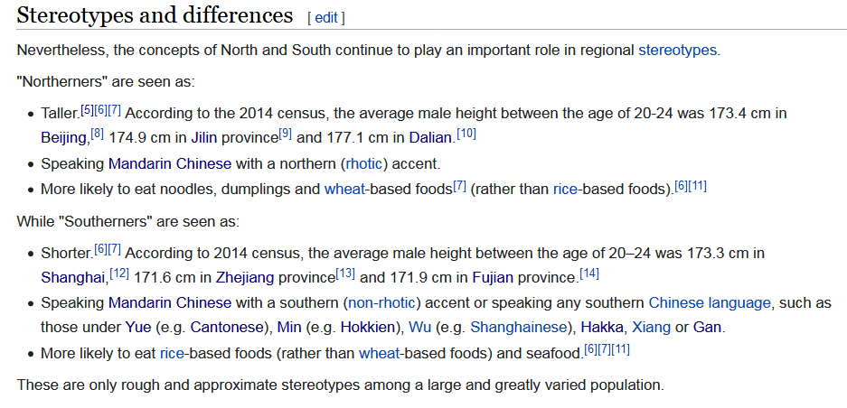Follow the Xiang link
The width and height of the screenshot is (847, 408).
[652, 328]
